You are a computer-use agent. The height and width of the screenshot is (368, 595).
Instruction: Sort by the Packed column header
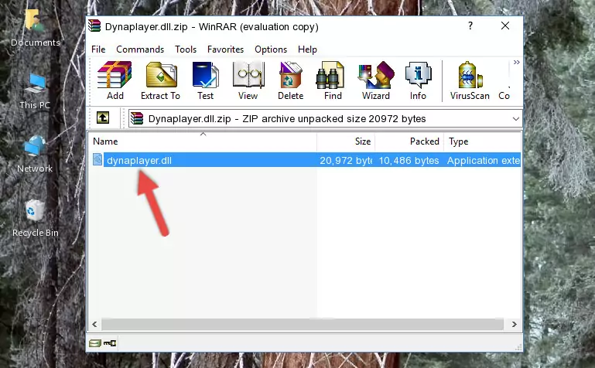tap(409, 141)
